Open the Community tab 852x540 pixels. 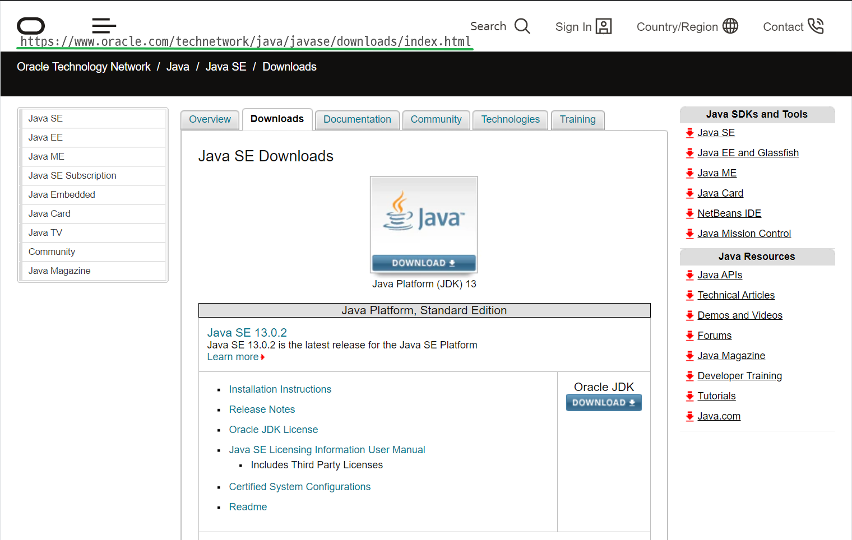pyautogui.click(x=436, y=119)
